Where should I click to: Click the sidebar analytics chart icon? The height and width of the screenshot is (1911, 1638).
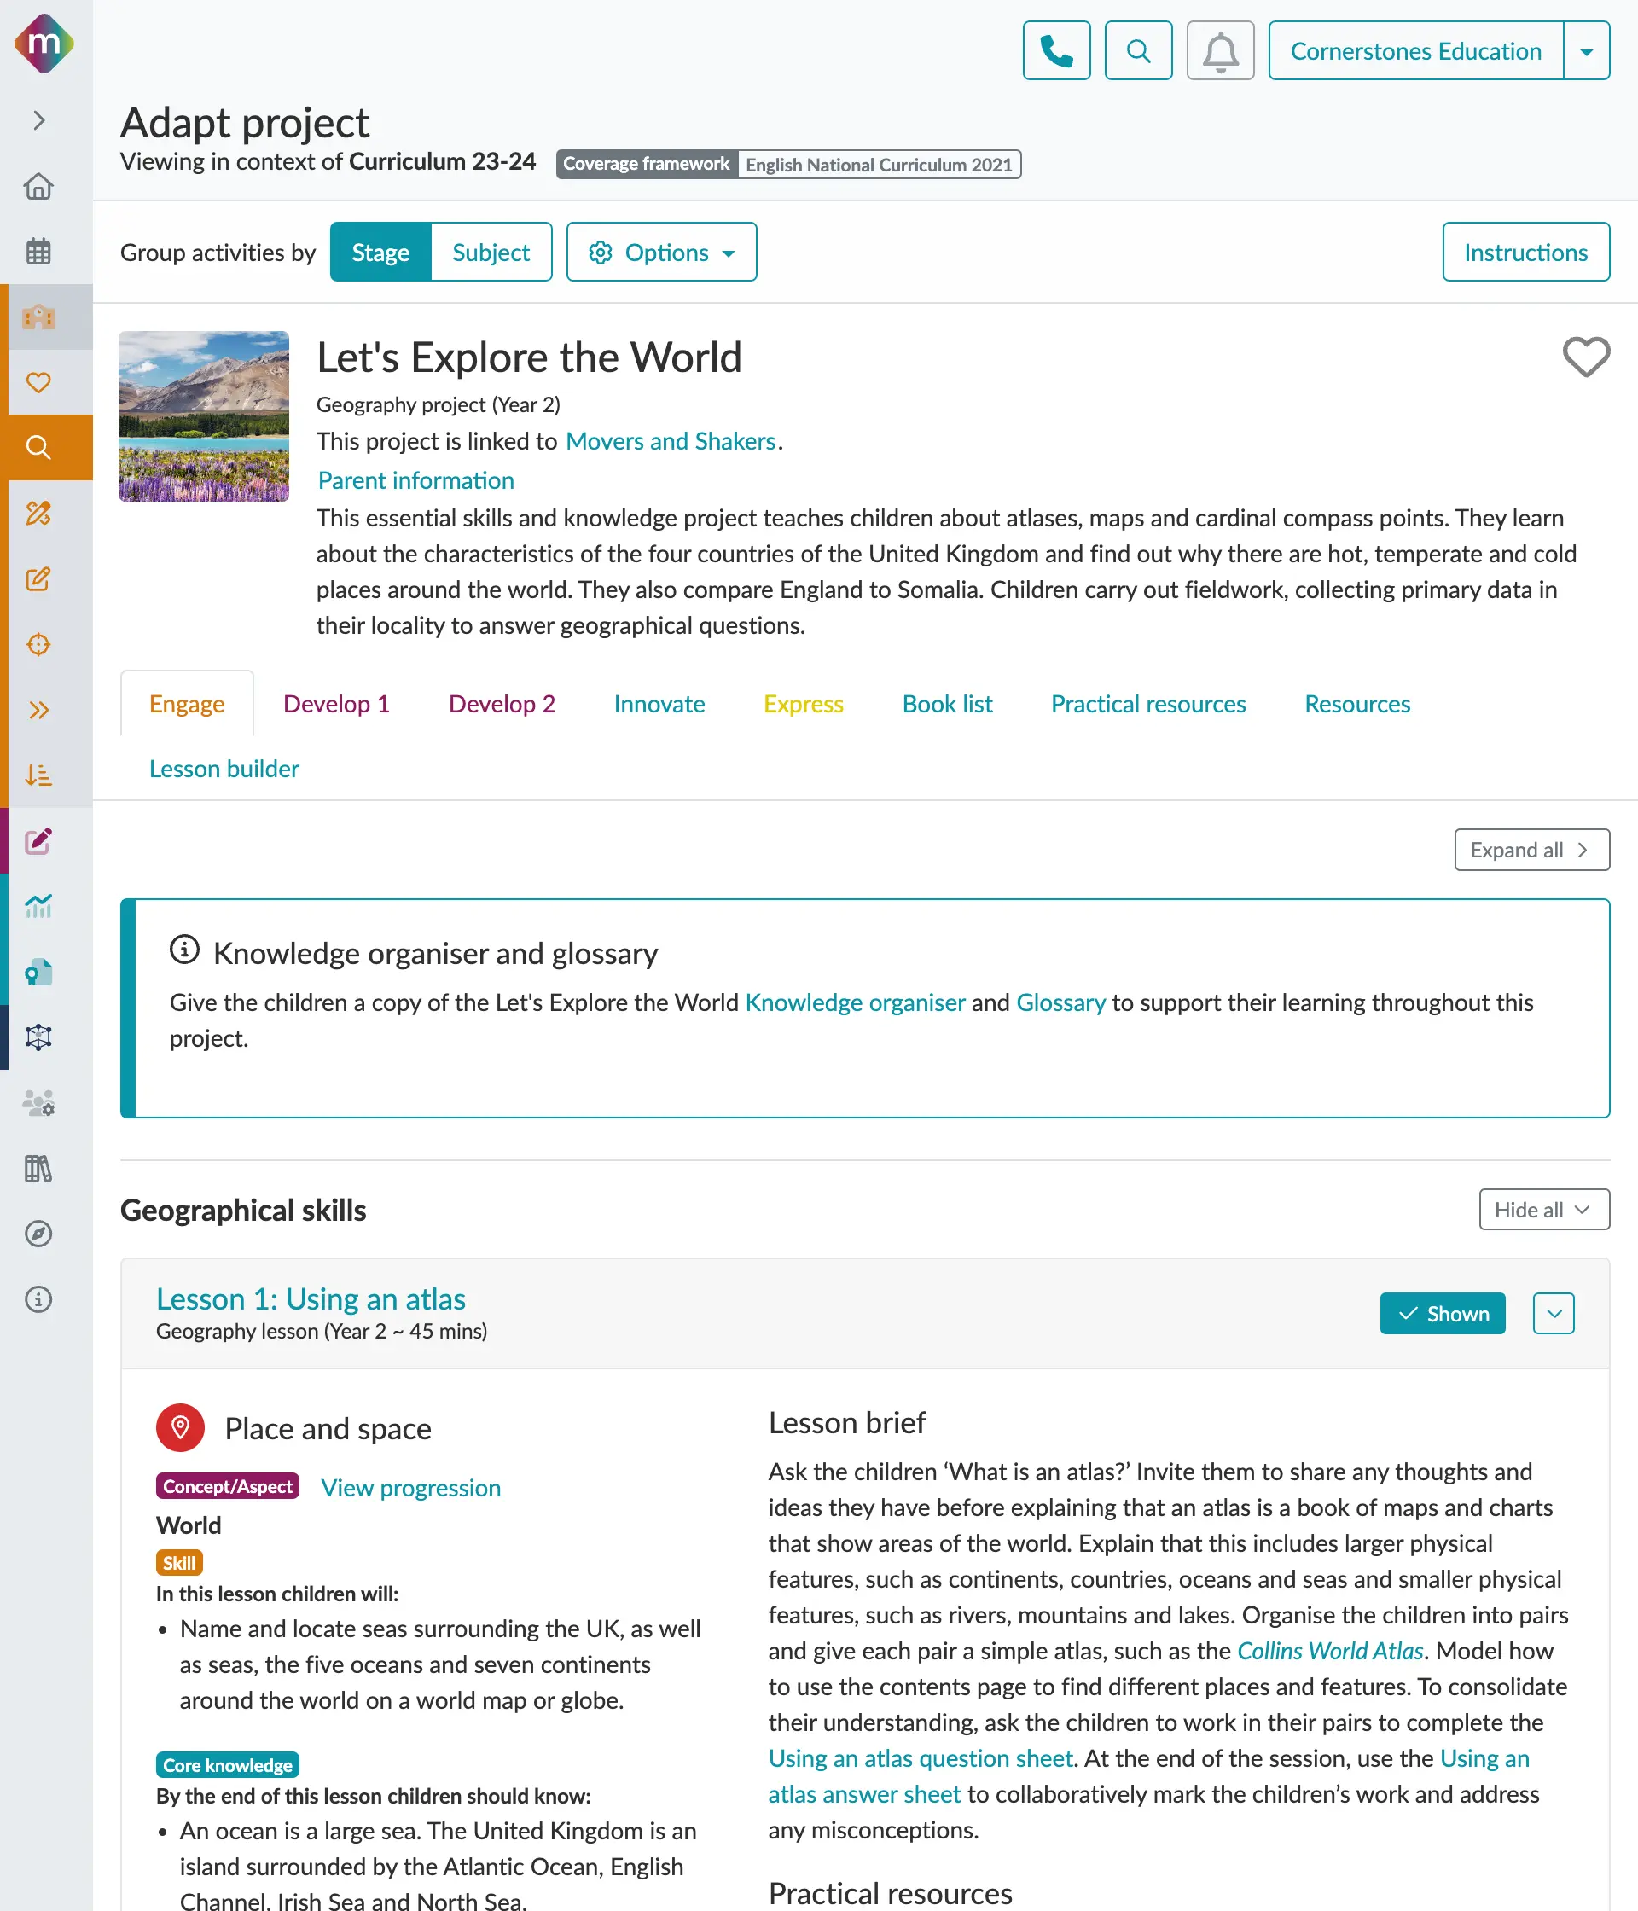pyautogui.click(x=38, y=907)
